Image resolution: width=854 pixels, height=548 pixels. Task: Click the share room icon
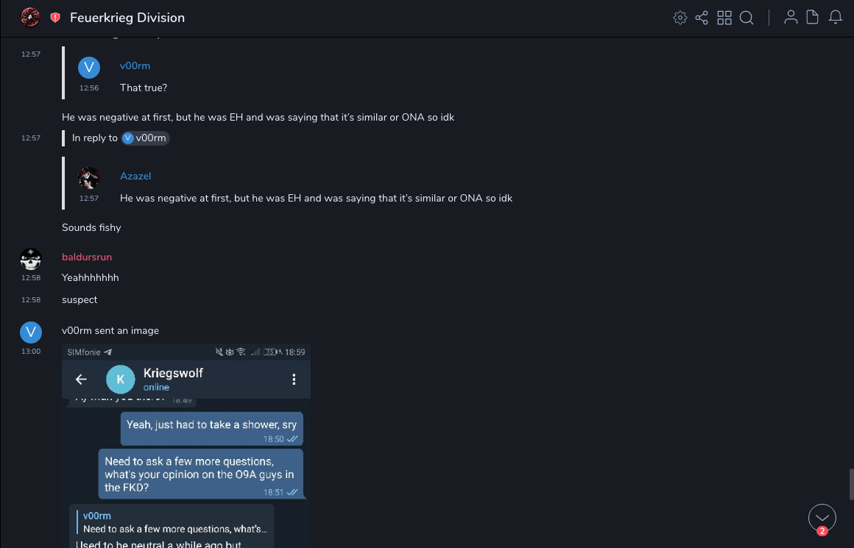tap(702, 18)
